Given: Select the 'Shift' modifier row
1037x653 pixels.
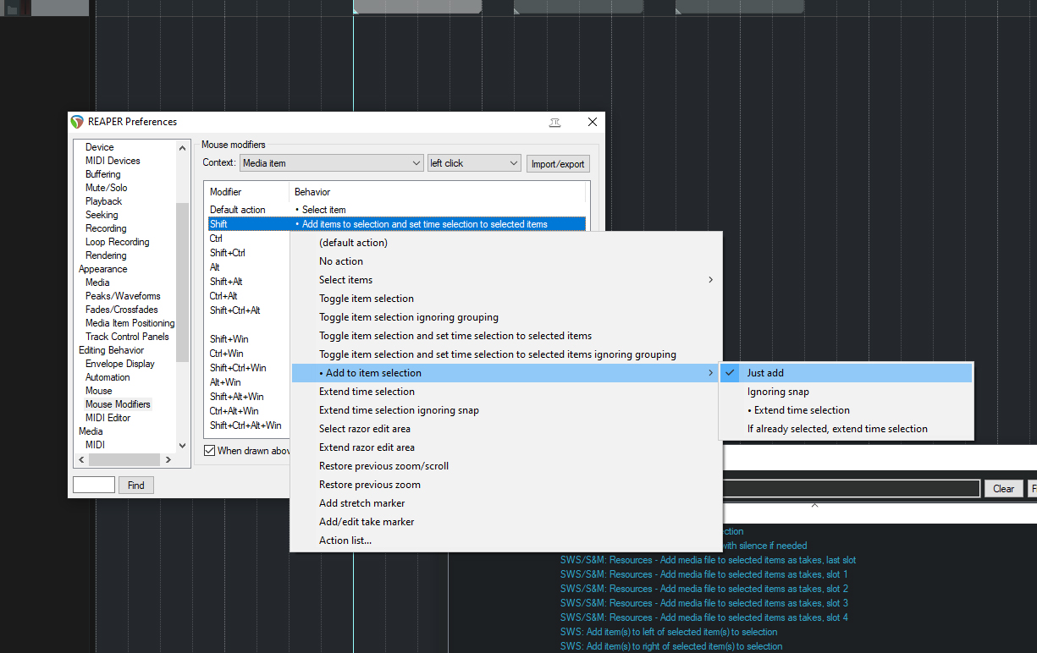Looking at the screenshot, I should click(396, 224).
